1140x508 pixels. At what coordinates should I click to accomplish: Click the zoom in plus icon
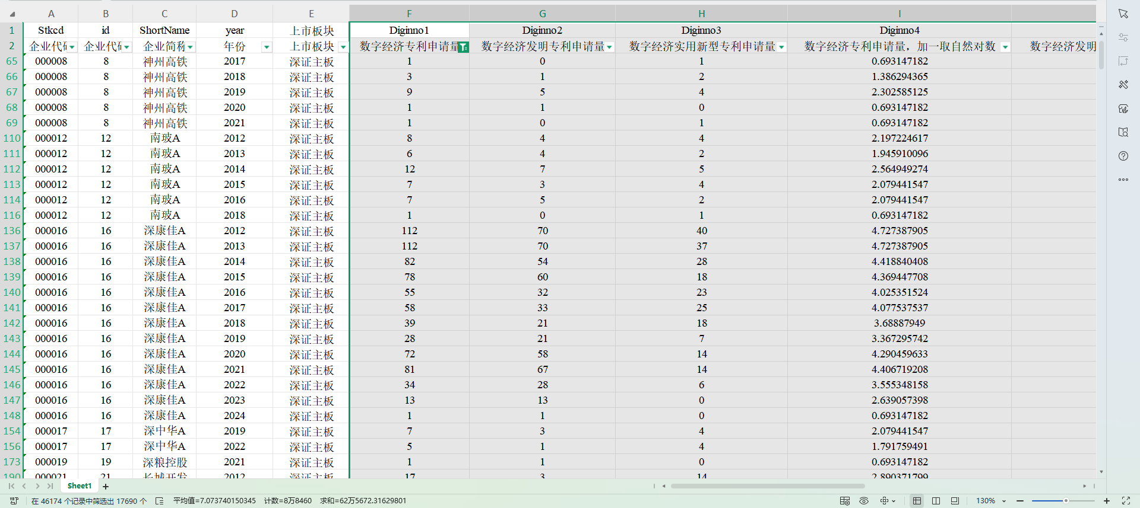click(x=1107, y=501)
